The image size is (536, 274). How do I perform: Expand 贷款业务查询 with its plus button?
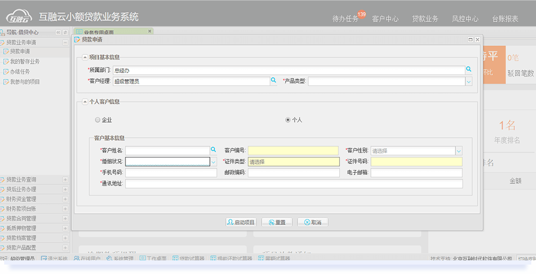coord(65,180)
